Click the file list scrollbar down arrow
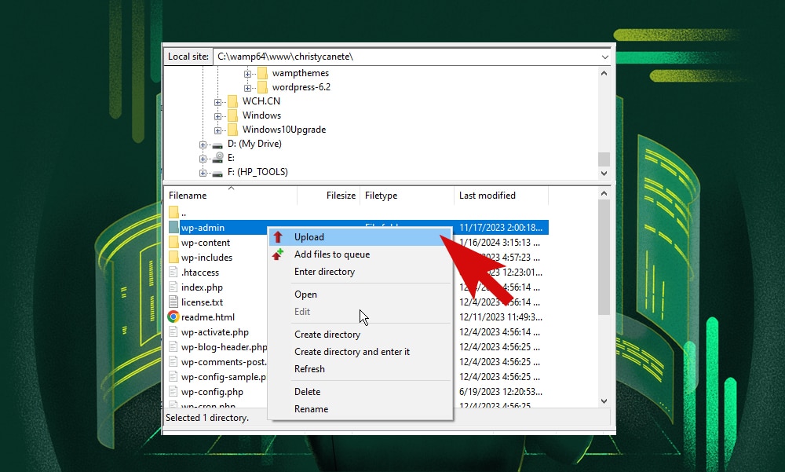 pos(604,401)
